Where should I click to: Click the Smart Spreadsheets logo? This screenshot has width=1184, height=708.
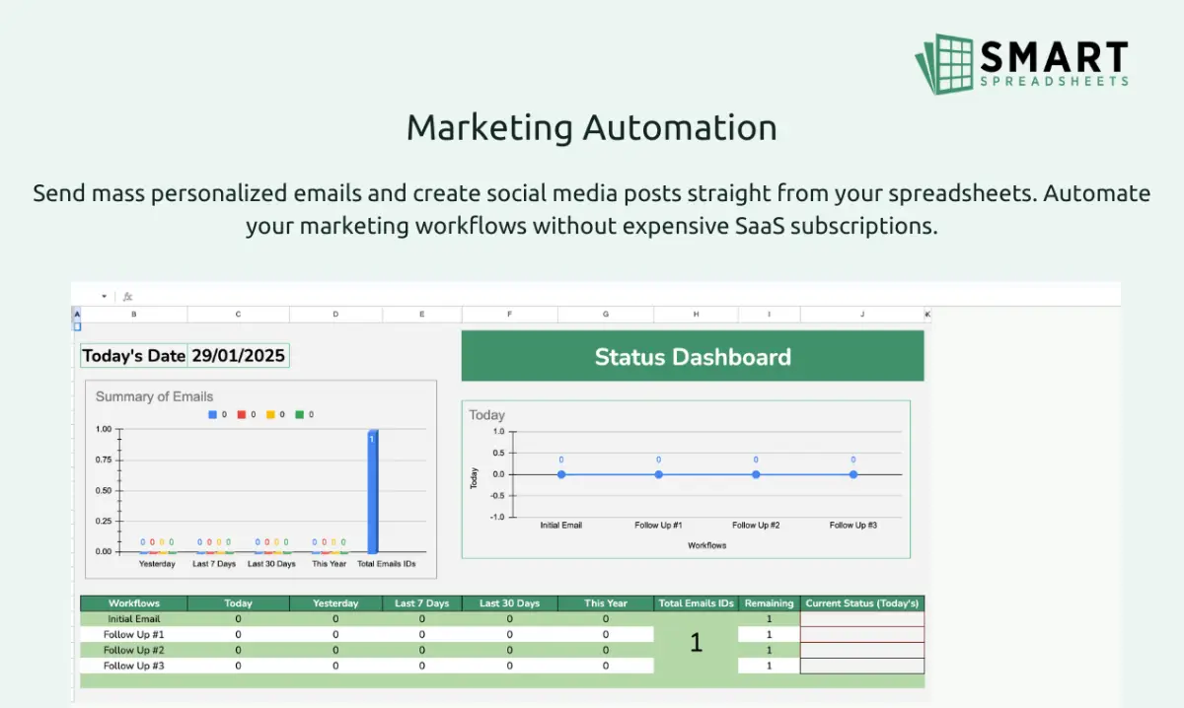[x=1022, y=61]
